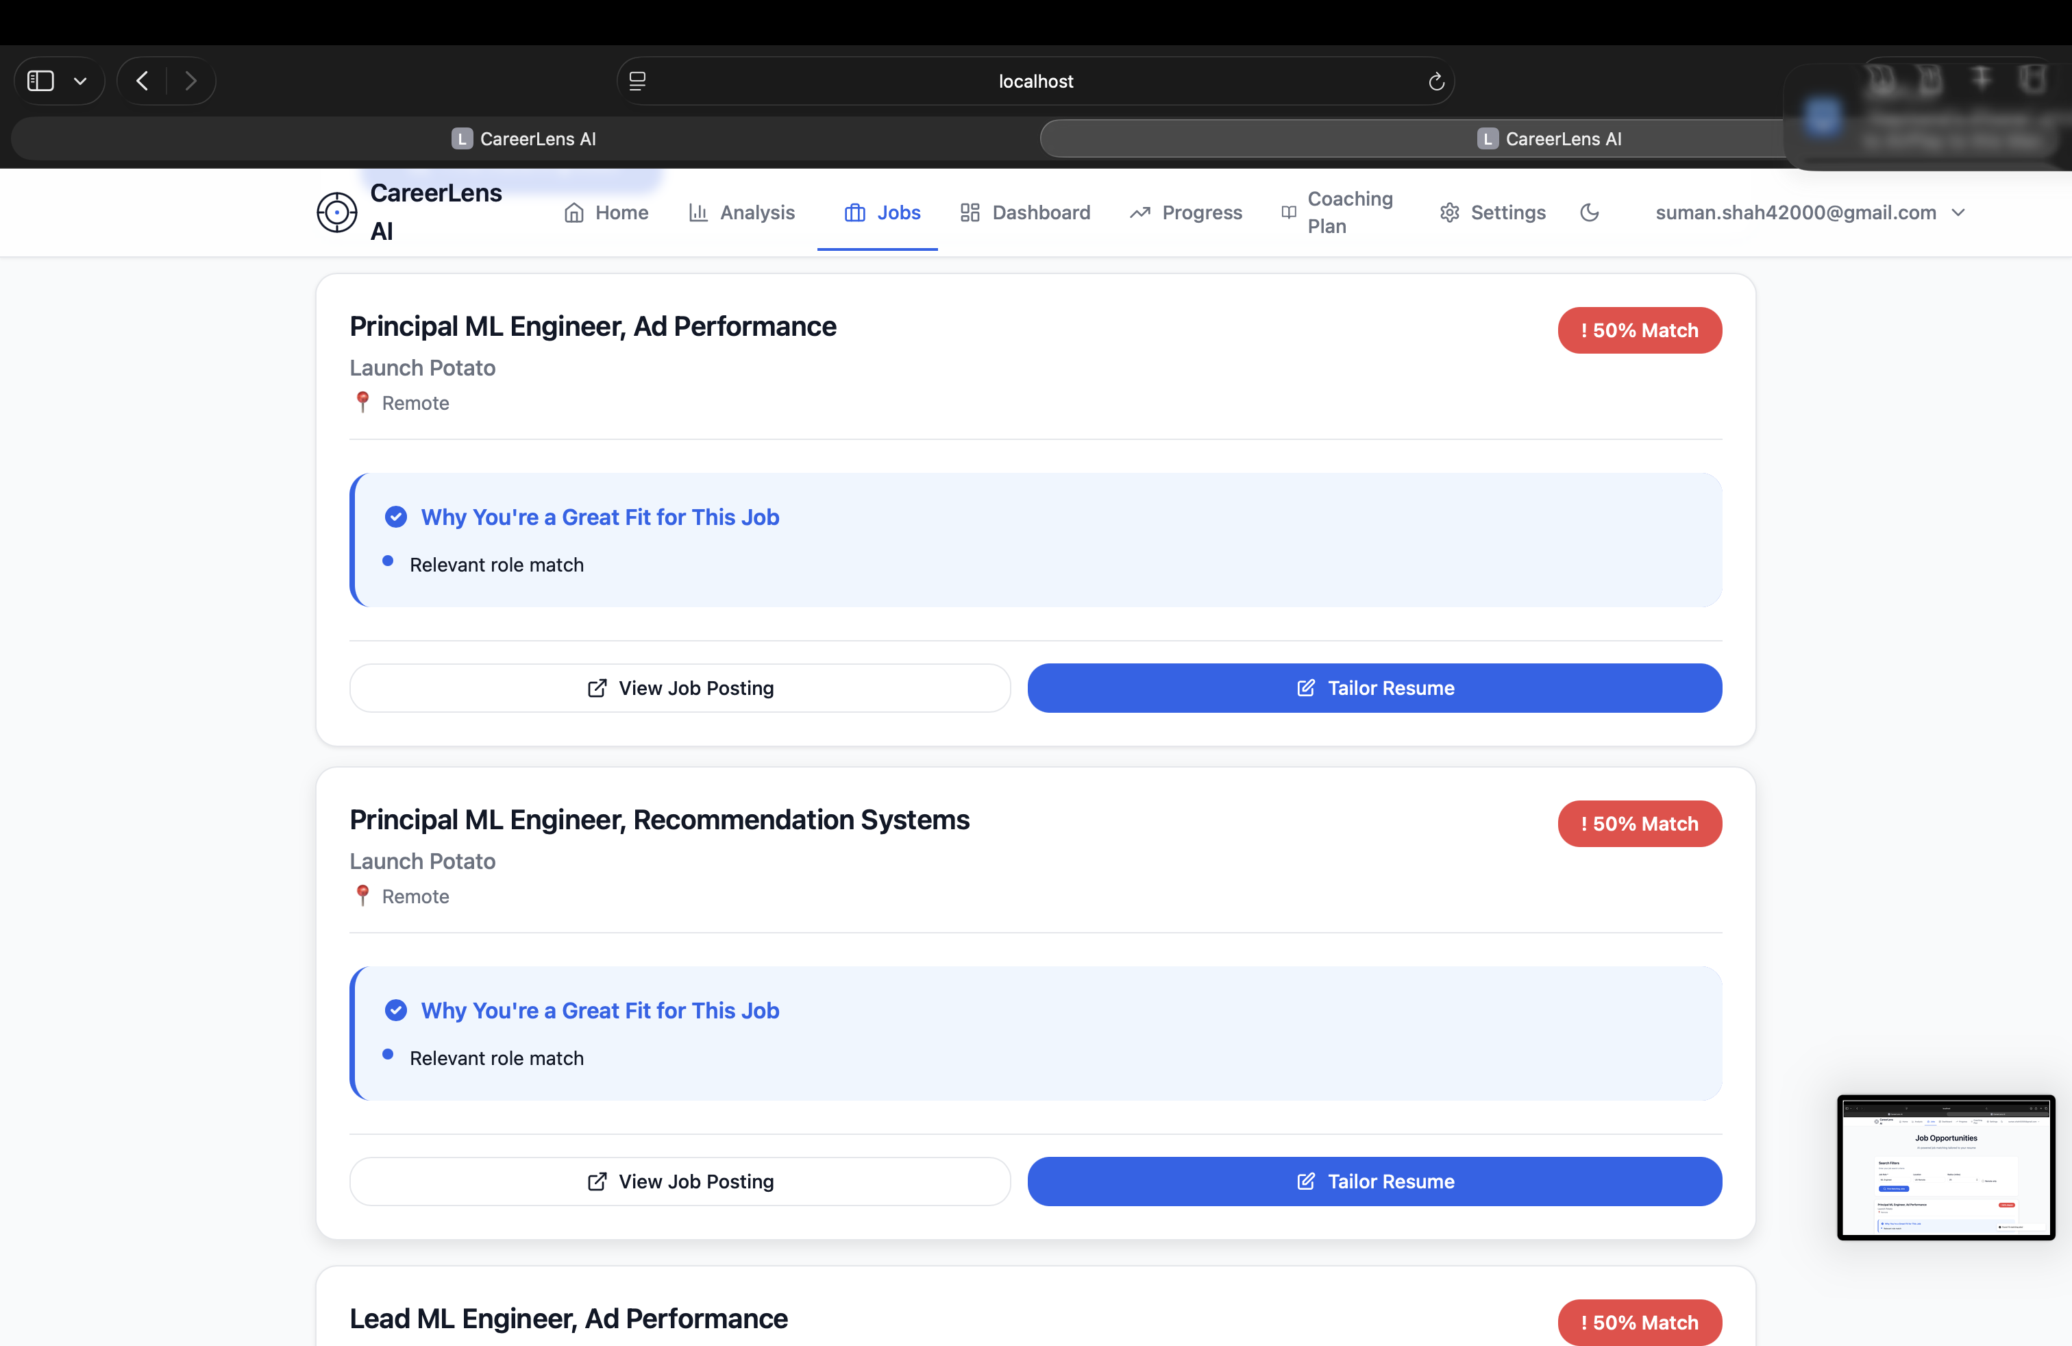Click the Coaching Plan book icon
This screenshot has height=1346, width=2072.
pyautogui.click(x=1288, y=212)
